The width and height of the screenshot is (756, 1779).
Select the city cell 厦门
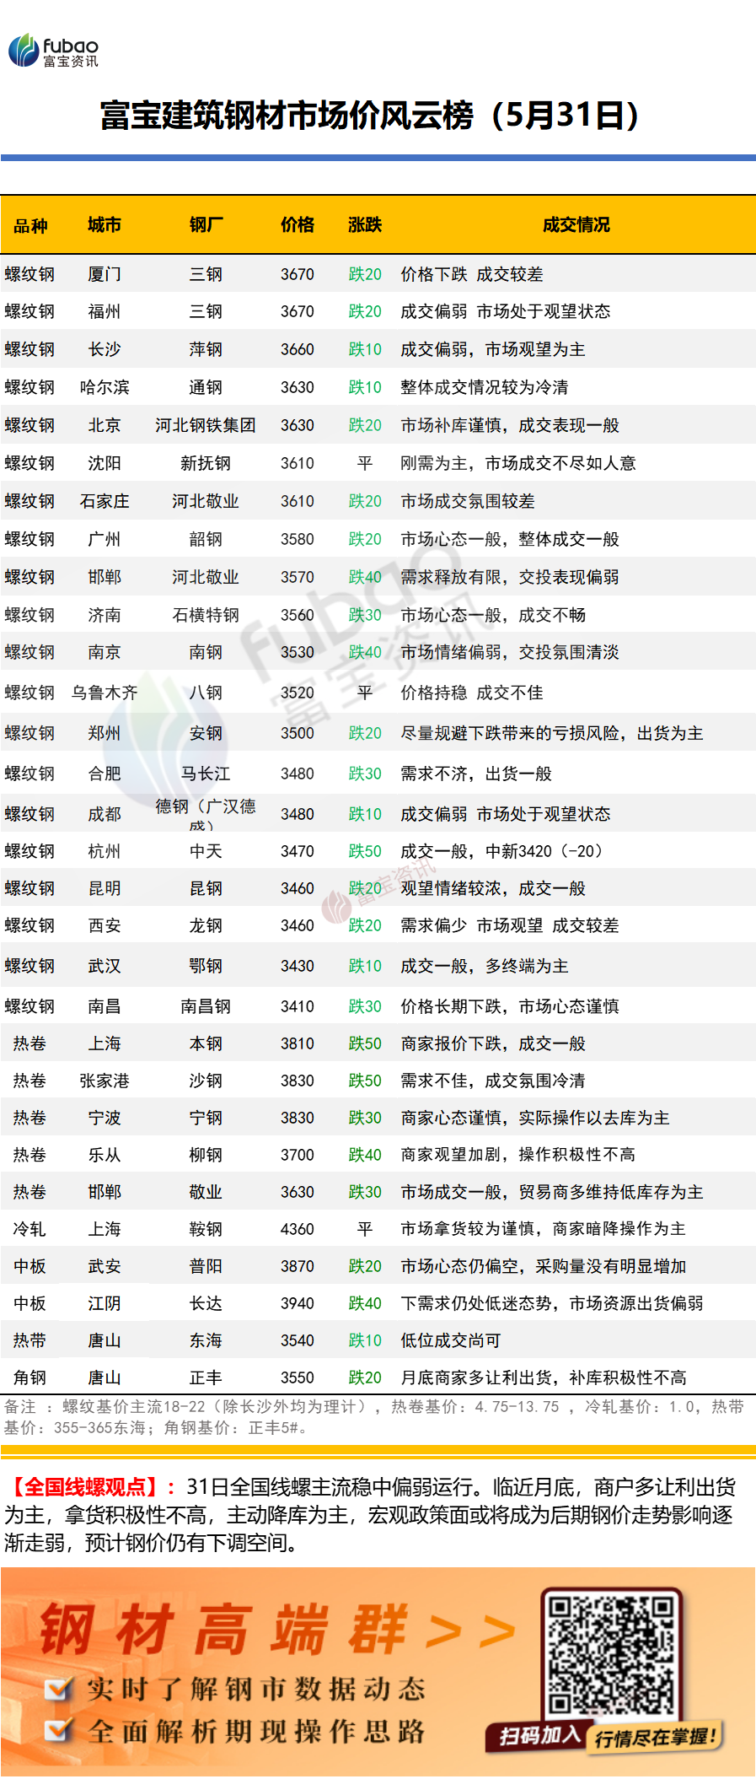105,274
